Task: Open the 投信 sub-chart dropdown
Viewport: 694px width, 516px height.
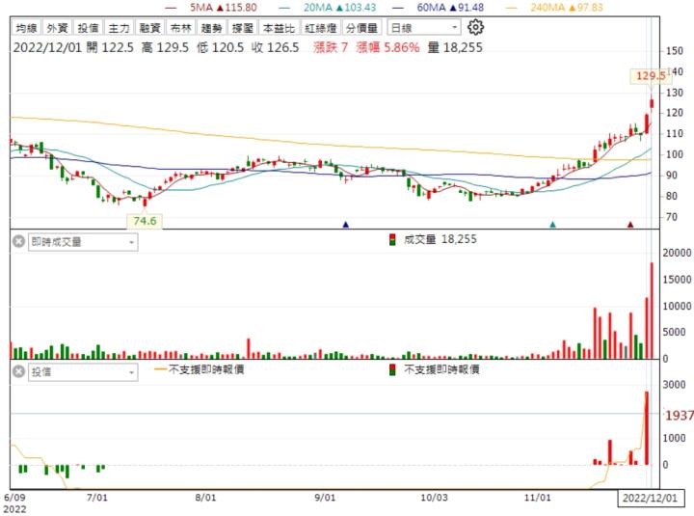Action: (x=83, y=371)
